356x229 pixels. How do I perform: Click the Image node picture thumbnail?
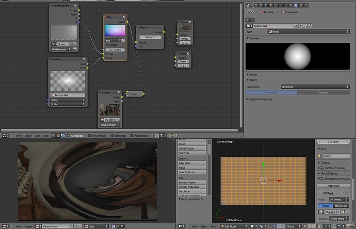(x=110, y=110)
